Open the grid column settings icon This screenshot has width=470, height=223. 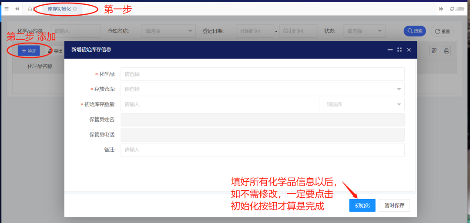click(x=434, y=51)
